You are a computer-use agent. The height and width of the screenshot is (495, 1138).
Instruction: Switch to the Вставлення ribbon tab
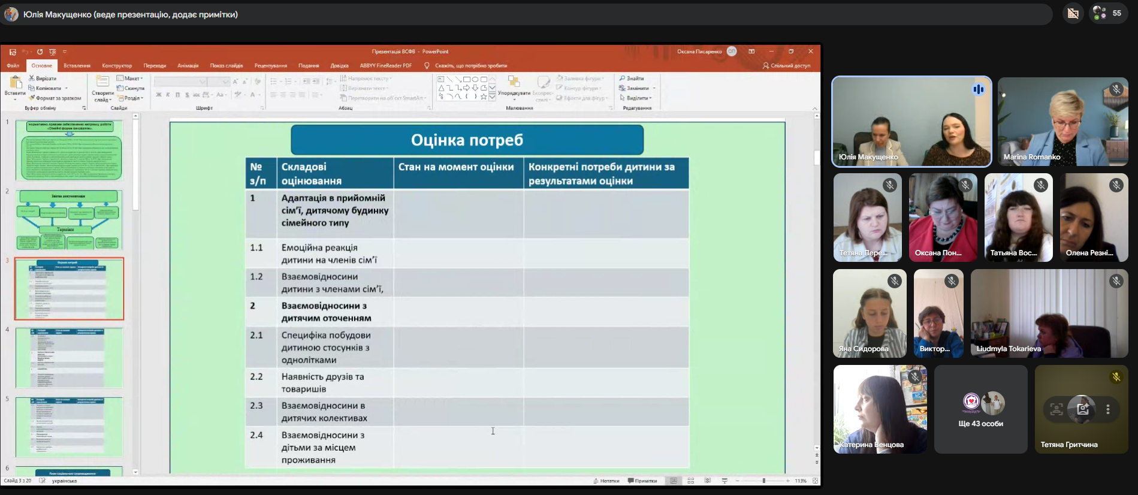(x=77, y=66)
